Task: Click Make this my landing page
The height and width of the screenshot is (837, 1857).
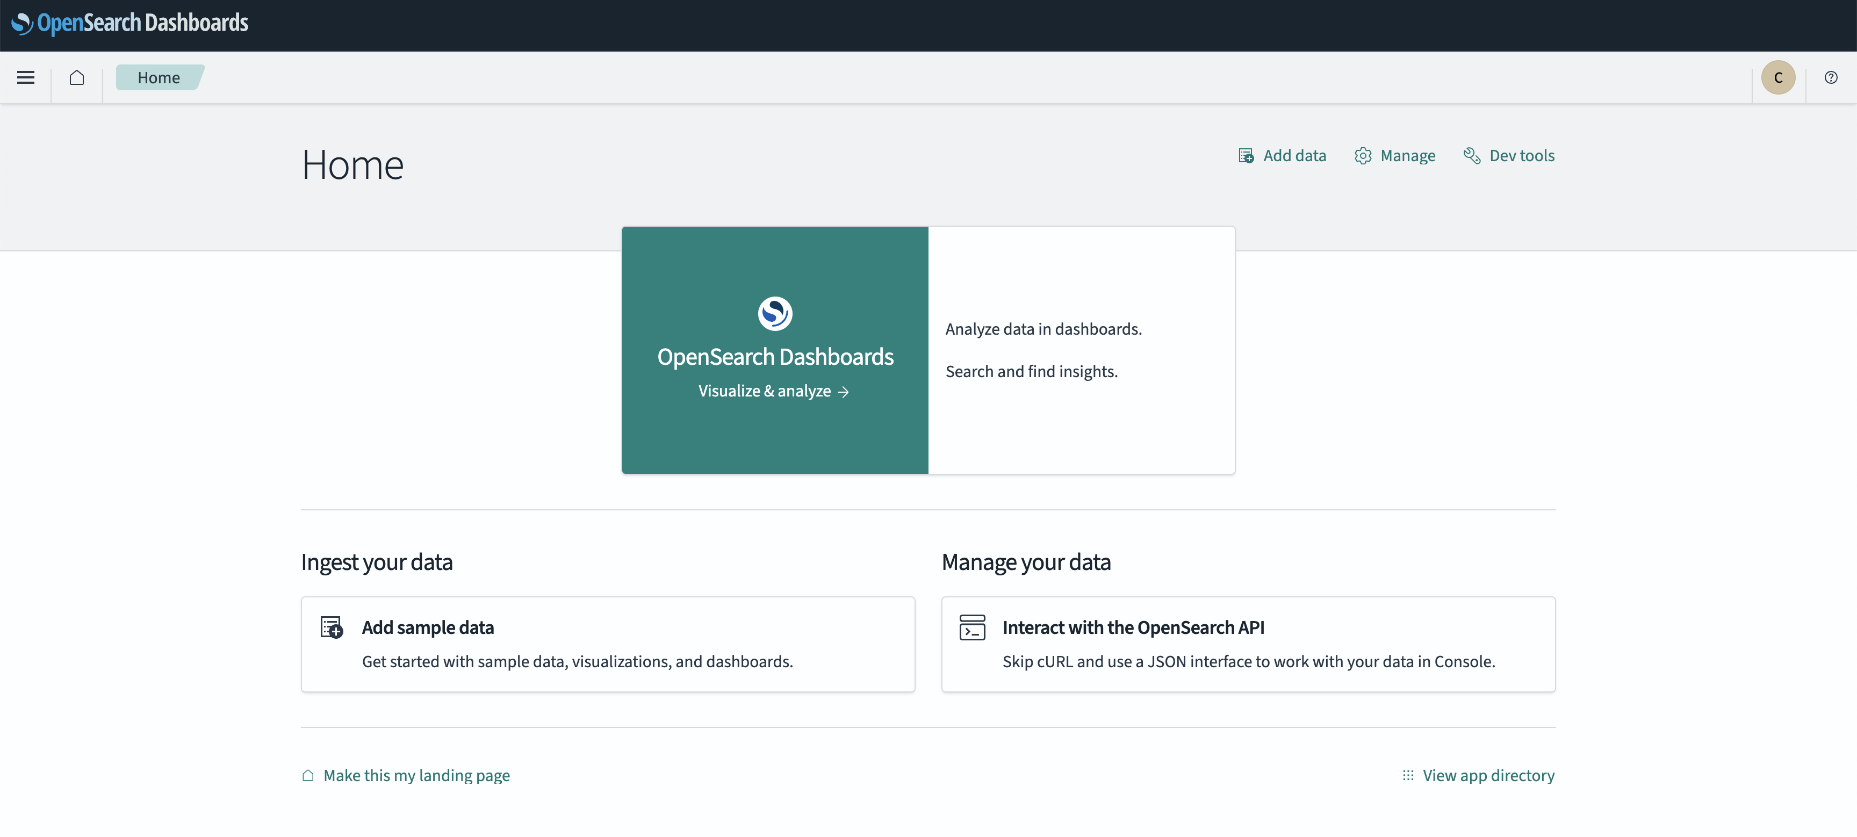Action: [416, 775]
